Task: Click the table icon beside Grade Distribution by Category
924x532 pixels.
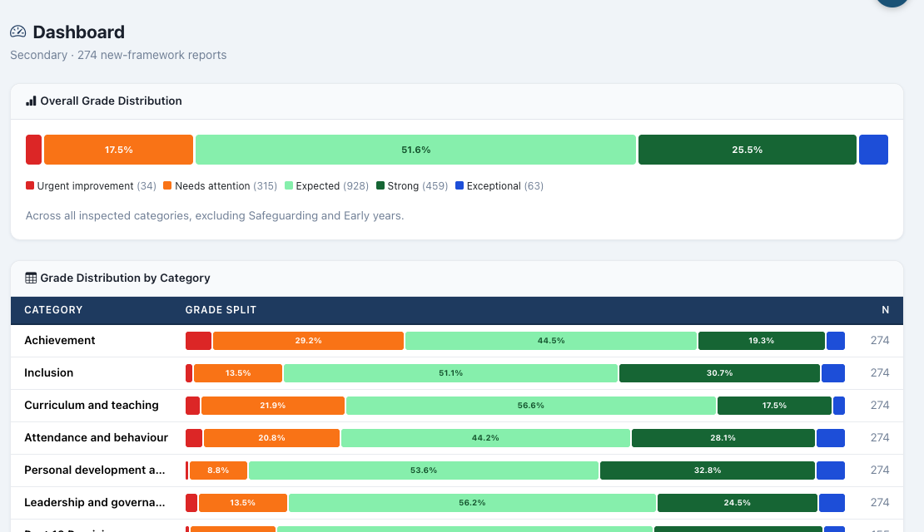Action: [x=31, y=278]
